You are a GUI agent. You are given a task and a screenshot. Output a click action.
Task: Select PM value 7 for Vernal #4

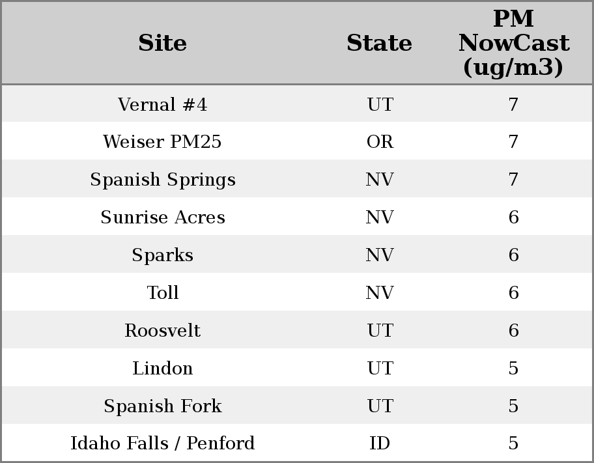pyautogui.click(x=513, y=105)
